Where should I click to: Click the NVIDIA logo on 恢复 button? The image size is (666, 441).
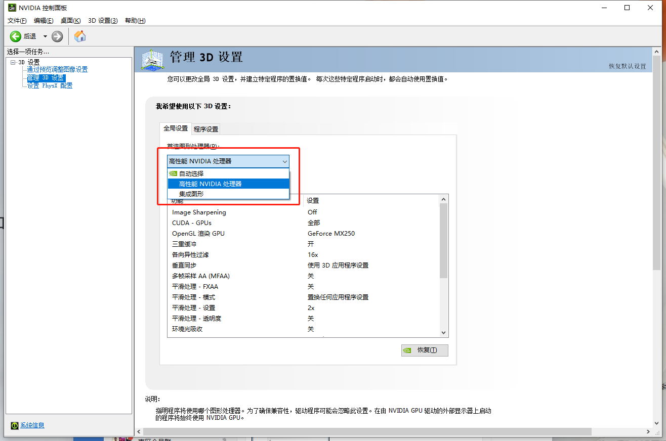[408, 350]
